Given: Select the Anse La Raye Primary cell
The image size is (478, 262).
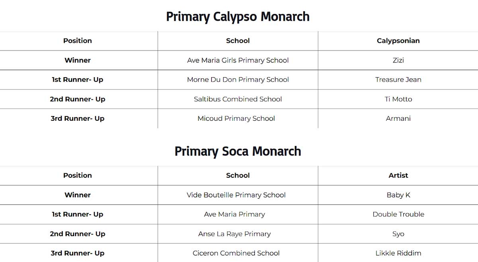Looking at the screenshot, I should coord(235,234).
